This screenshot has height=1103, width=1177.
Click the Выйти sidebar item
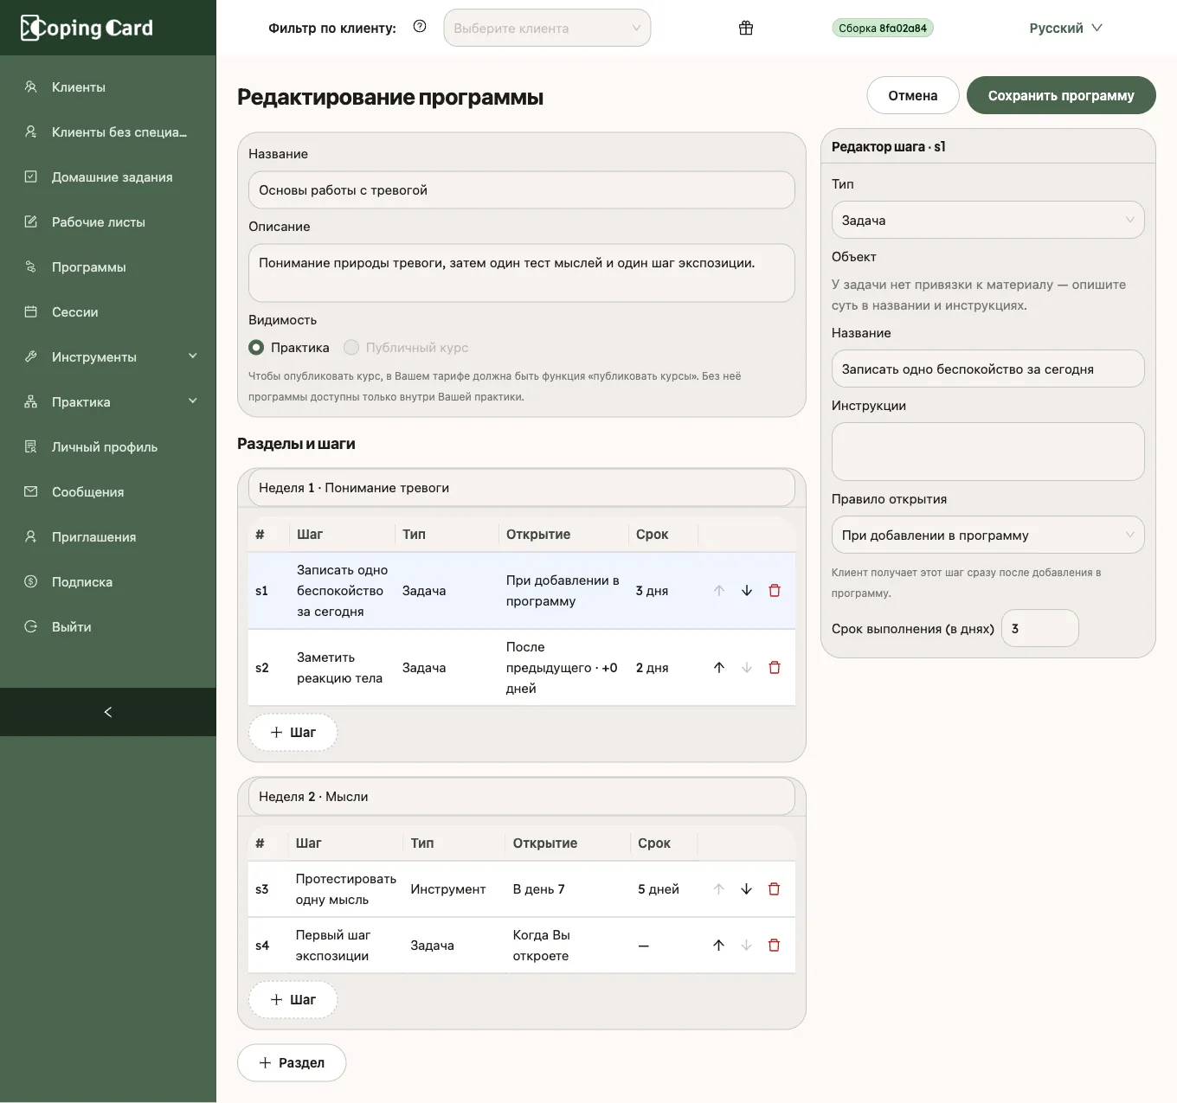click(x=108, y=626)
